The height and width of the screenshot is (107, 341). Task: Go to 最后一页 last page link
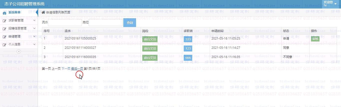tap(77, 68)
